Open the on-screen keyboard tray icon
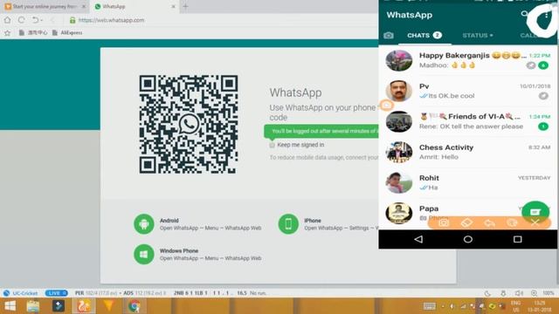 pos(429,306)
